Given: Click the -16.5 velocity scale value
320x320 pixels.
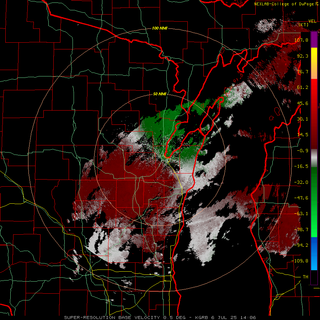Looking at the screenshot, I should click(301, 166).
